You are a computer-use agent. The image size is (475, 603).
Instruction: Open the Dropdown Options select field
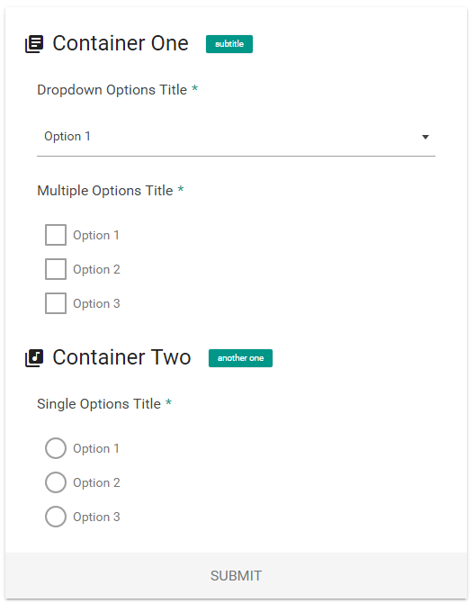[236, 137]
